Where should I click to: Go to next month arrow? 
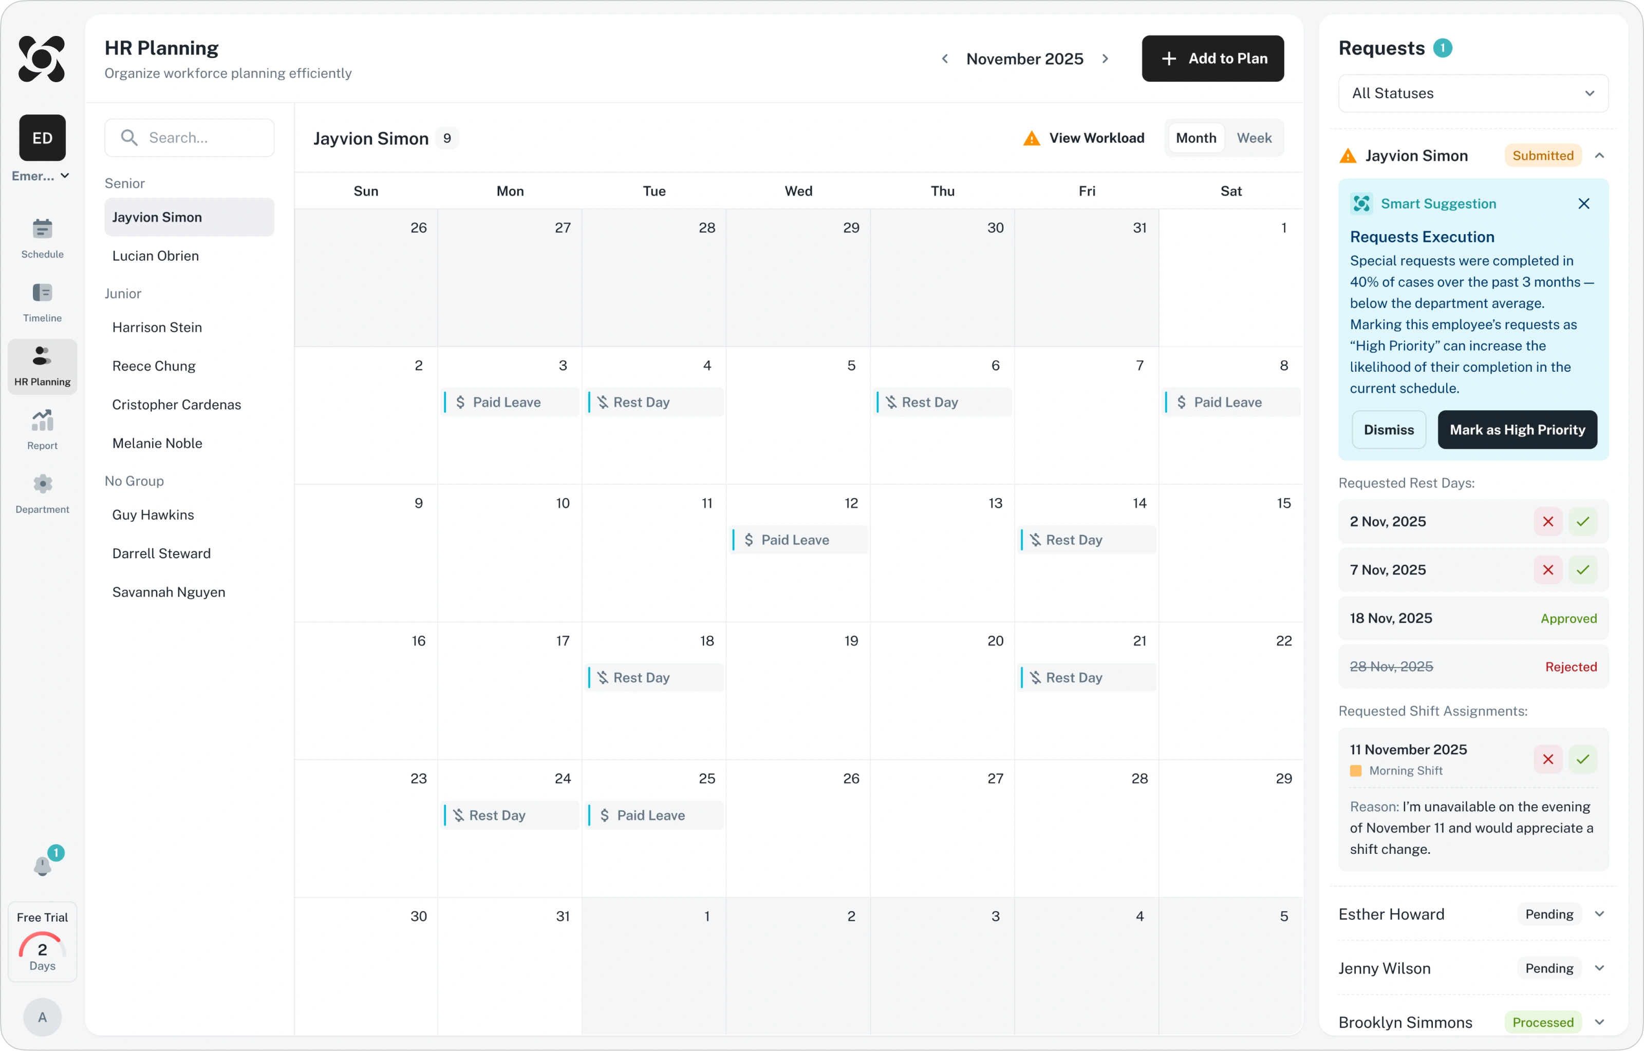(x=1105, y=59)
